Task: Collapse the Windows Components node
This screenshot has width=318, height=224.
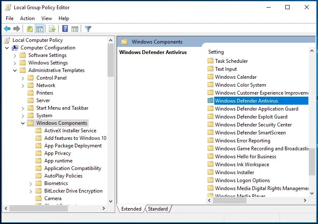Action: 23,124
